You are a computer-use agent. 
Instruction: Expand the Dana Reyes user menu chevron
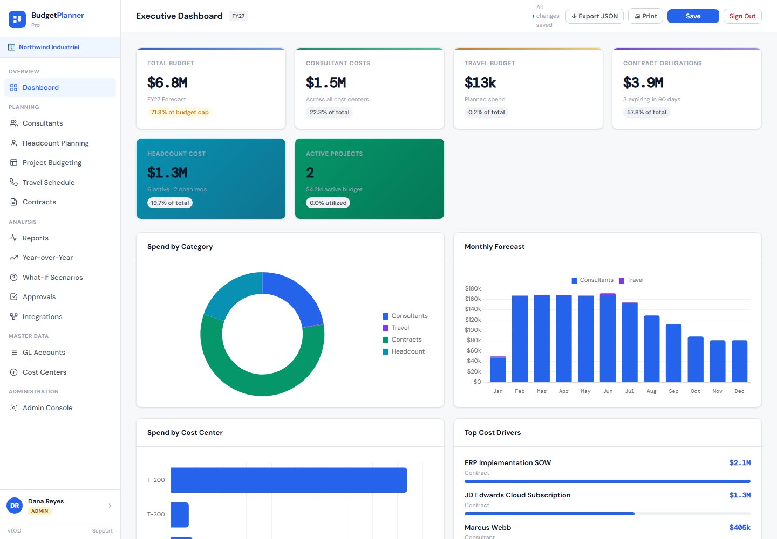[x=110, y=506]
